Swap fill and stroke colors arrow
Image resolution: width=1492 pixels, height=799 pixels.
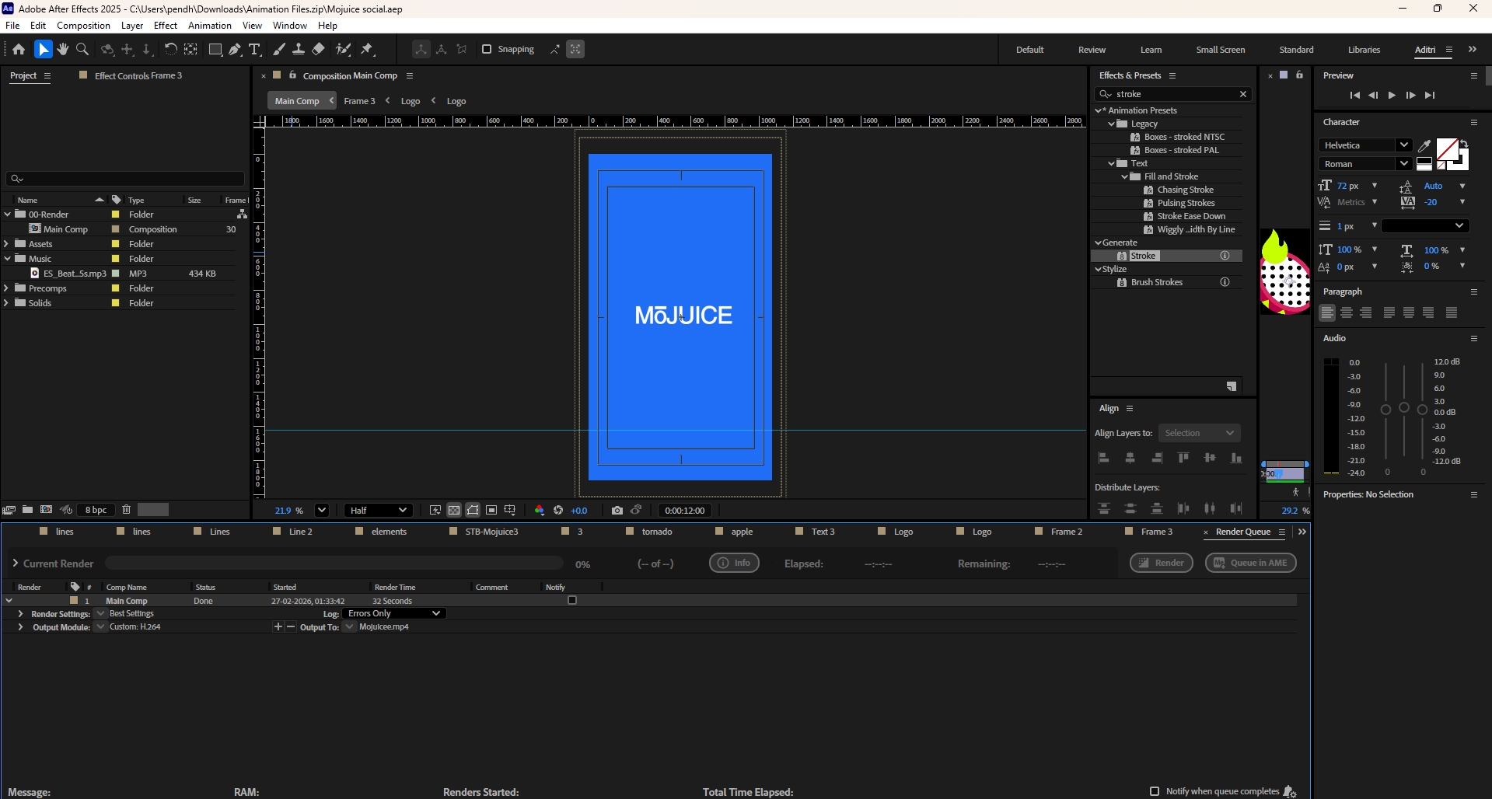pos(1464,143)
